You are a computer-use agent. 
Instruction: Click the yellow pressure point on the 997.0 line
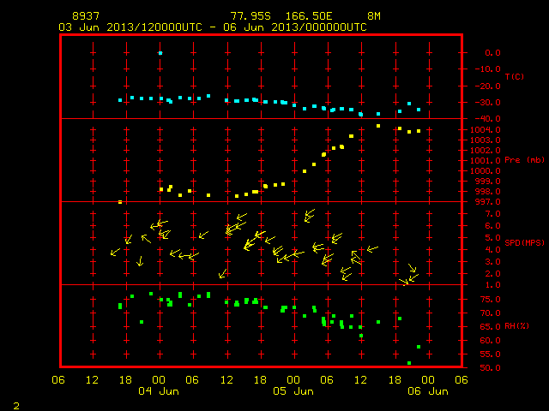(x=120, y=202)
